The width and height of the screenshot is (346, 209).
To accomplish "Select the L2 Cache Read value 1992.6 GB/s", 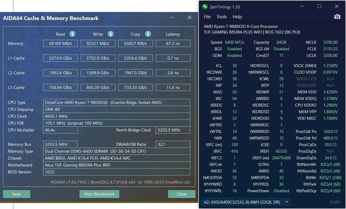I will coord(60,73).
